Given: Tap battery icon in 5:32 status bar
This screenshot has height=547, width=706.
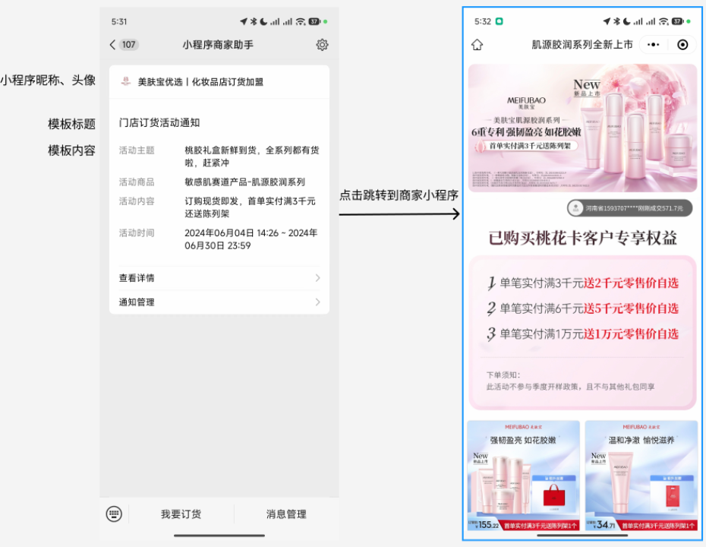Looking at the screenshot, I should coord(678,21).
